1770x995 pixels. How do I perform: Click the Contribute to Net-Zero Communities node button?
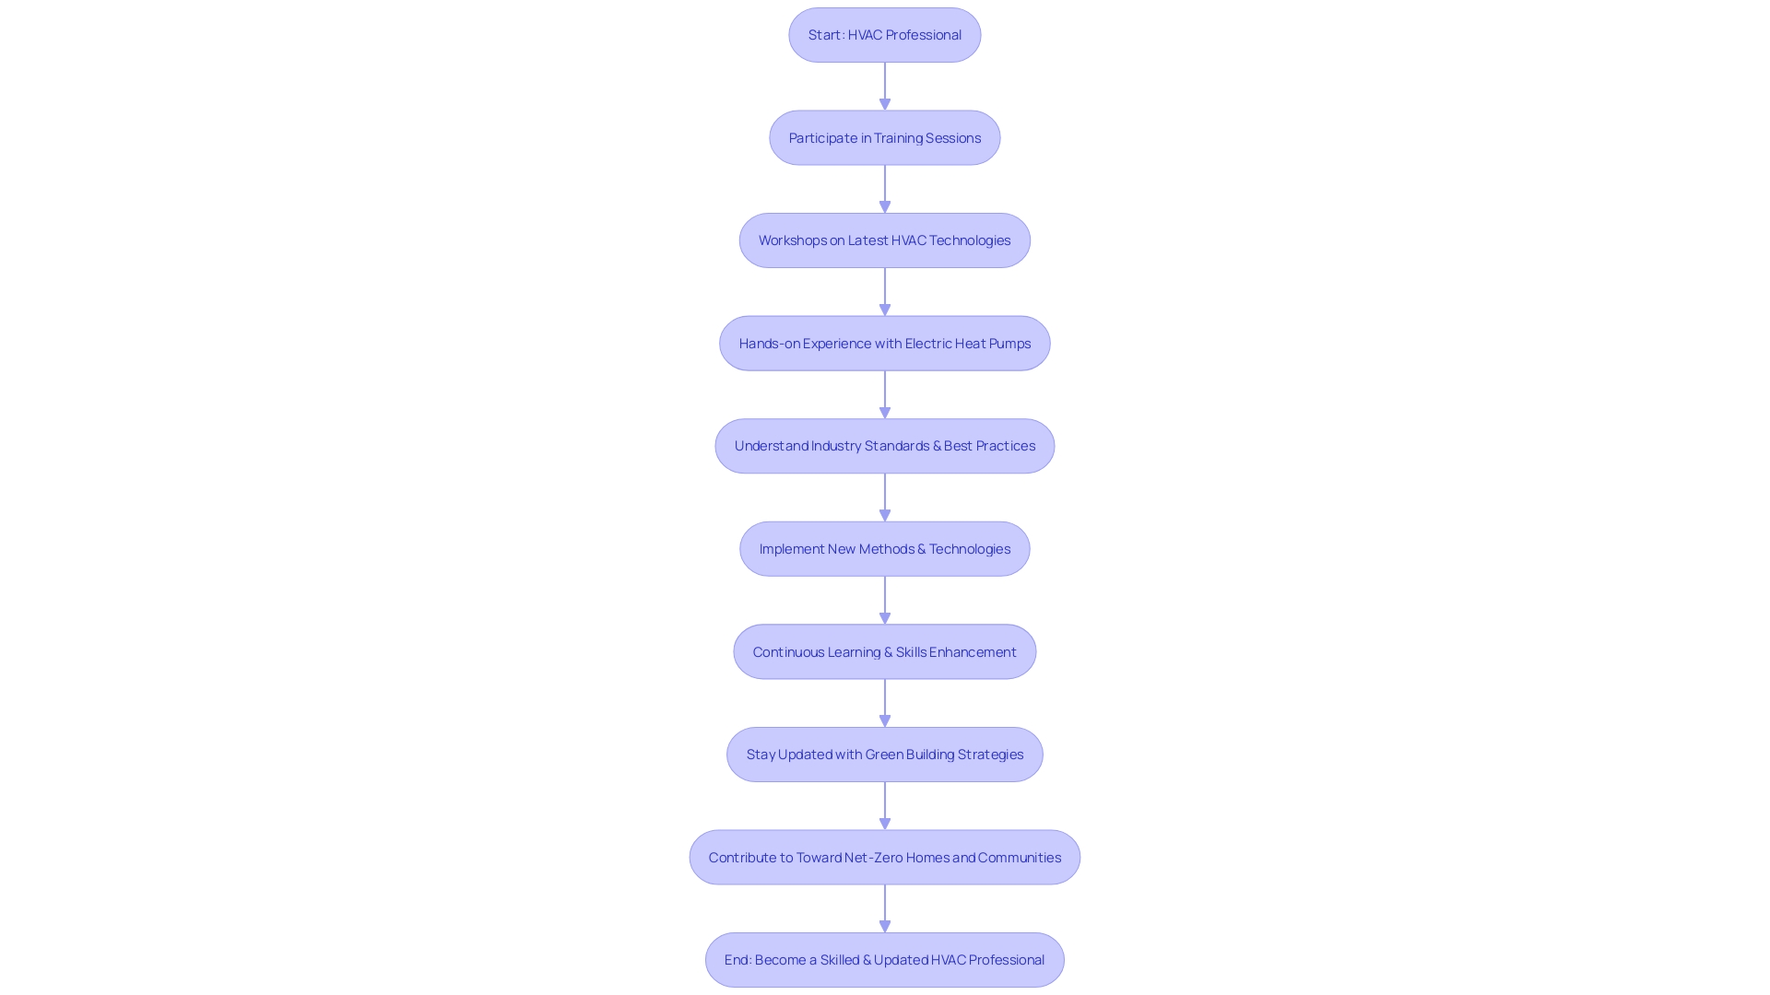coord(885,857)
